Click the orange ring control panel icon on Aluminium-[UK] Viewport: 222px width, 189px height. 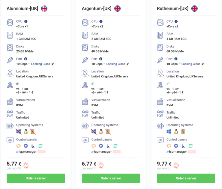[19, 146]
